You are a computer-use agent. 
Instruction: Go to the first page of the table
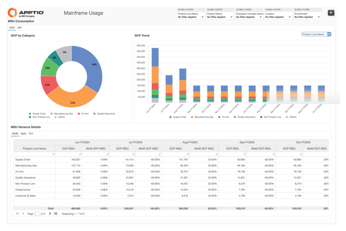tap(17, 213)
